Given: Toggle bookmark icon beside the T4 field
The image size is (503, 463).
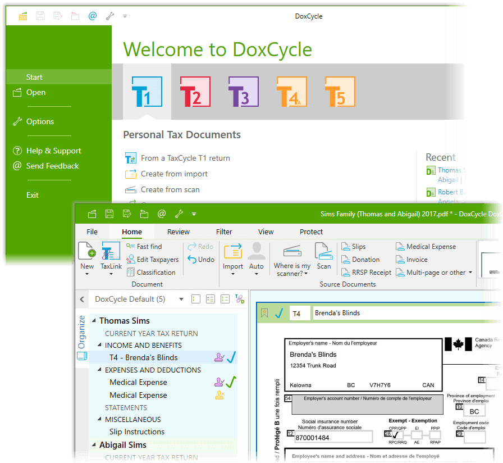Looking at the screenshot, I should tap(264, 313).
